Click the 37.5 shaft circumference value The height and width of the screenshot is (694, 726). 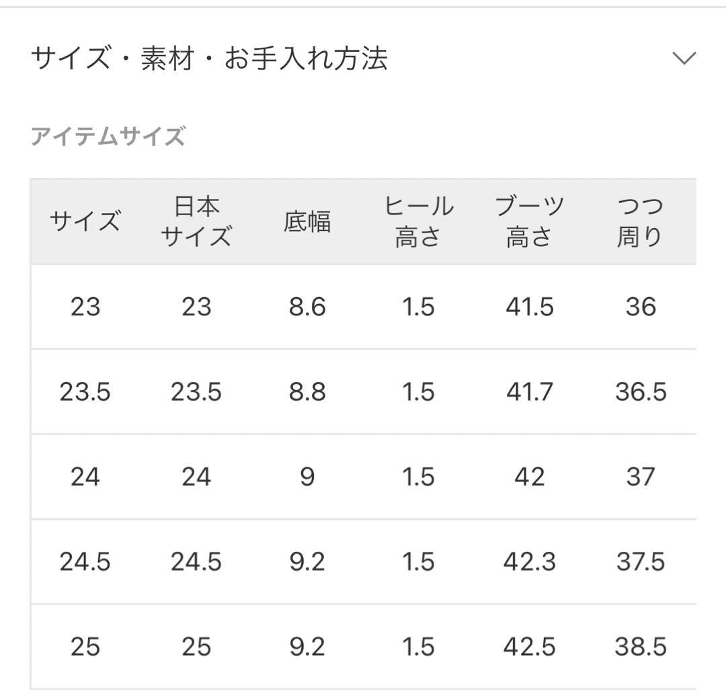(640, 562)
